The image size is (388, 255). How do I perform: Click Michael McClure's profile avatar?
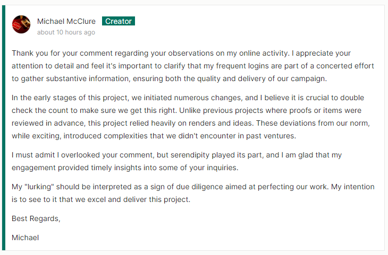pos(21,24)
